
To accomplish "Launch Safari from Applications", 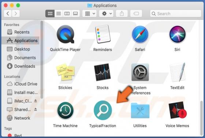I will (140, 34).
